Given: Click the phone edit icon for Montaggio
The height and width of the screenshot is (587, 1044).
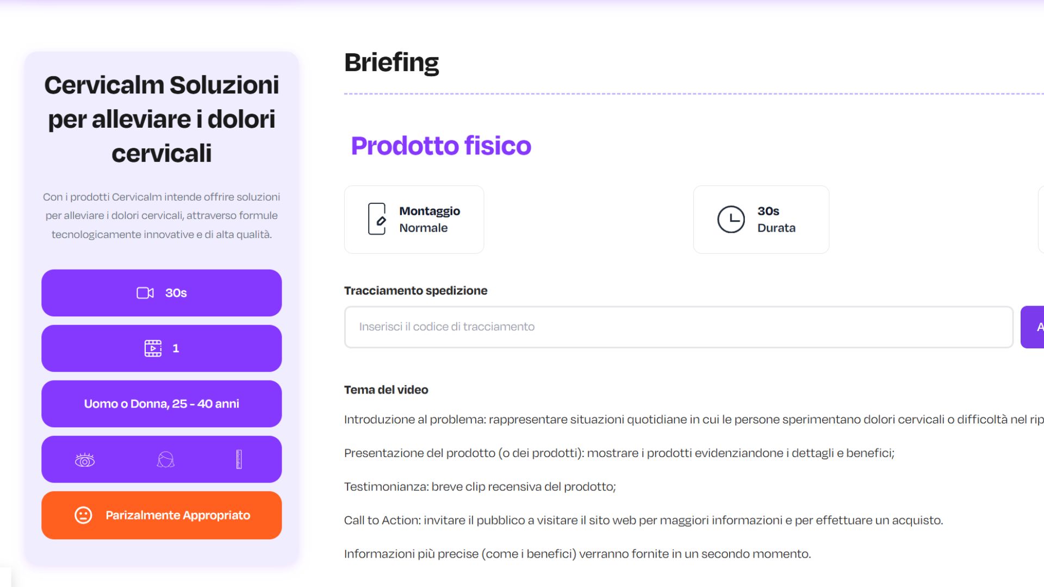Looking at the screenshot, I should point(377,219).
